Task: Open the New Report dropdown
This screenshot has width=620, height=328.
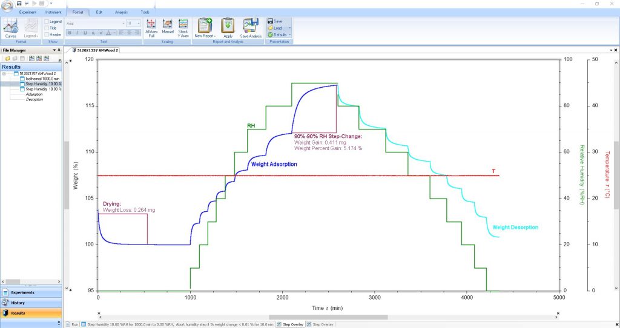Action: tap(205, 36)
